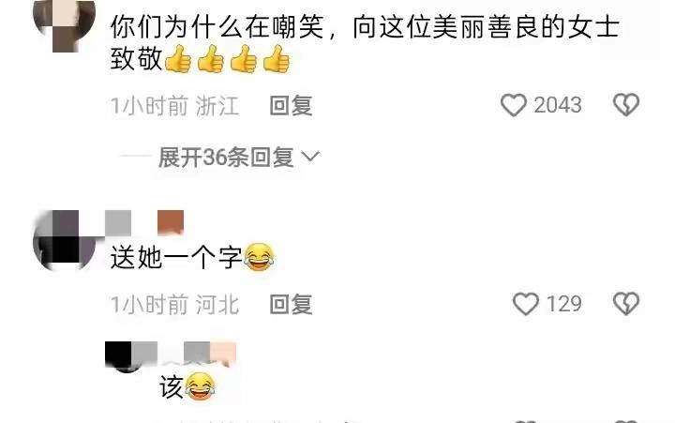Open the pixelated username above 送她一个字
Screen dimensions: 675x423
[144, 222]
